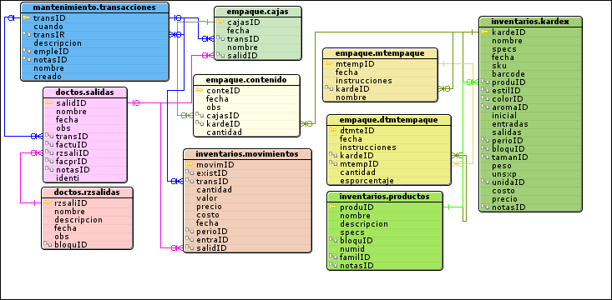Select the empaque.cajas table title
612x300 pixels.
point(258,12)
